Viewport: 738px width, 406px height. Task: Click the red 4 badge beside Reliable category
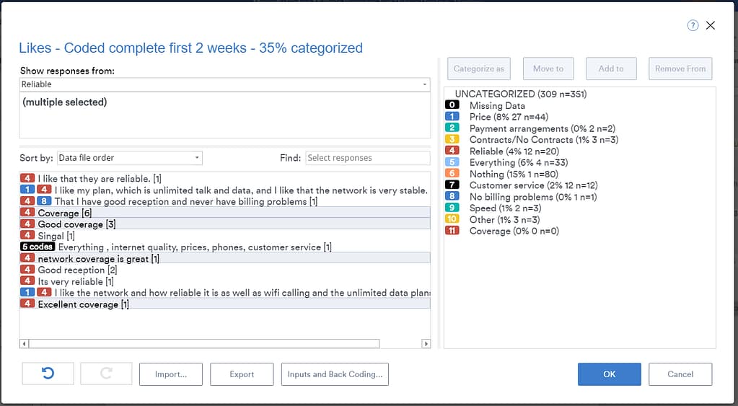(x=452, y=151)
